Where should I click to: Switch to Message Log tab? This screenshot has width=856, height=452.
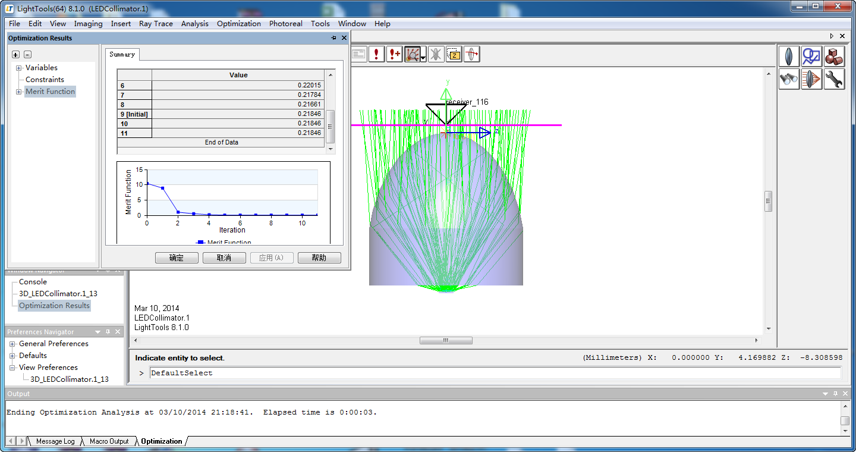tap(55, 441)
